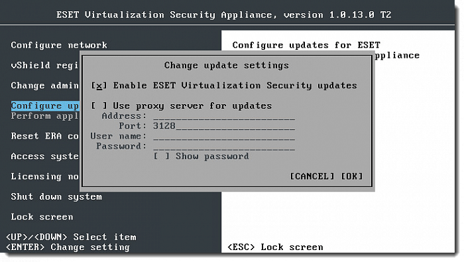The height and width of the screenshot is (262, 464).
Task: Click the proxy Address input field
Action: tap(224, 116)
